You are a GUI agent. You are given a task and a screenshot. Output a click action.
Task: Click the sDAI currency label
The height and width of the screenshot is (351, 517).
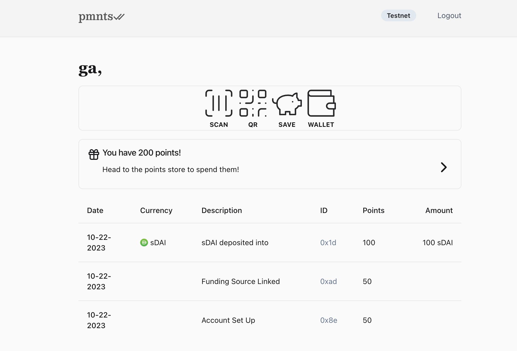[x=158, y=243]
